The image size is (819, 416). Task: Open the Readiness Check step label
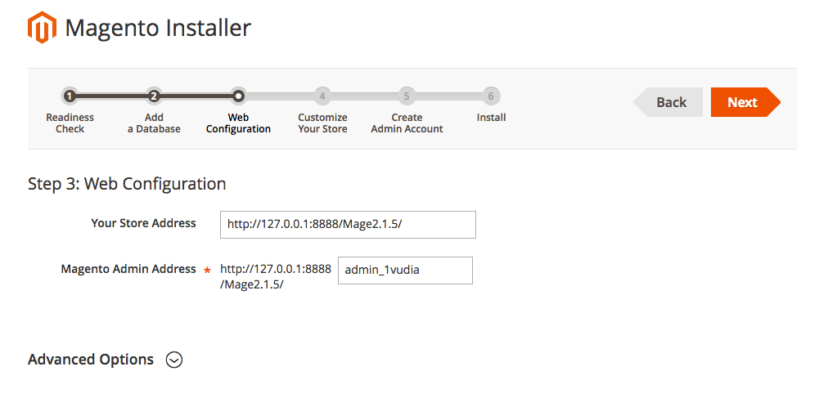click(x=70, y=123)
